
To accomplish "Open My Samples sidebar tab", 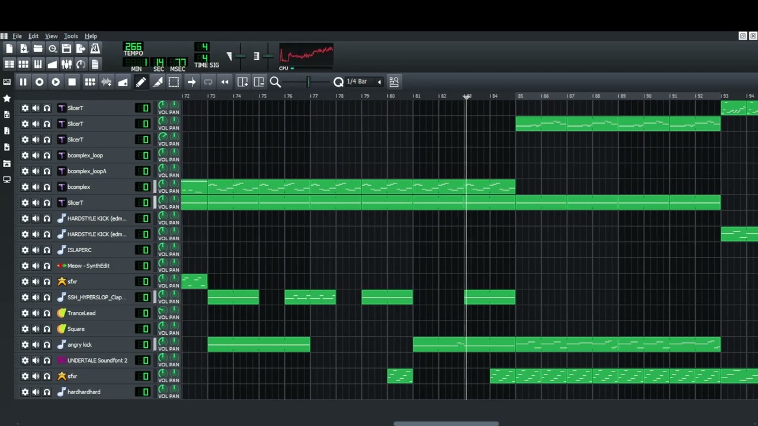I will click(7, 130).
